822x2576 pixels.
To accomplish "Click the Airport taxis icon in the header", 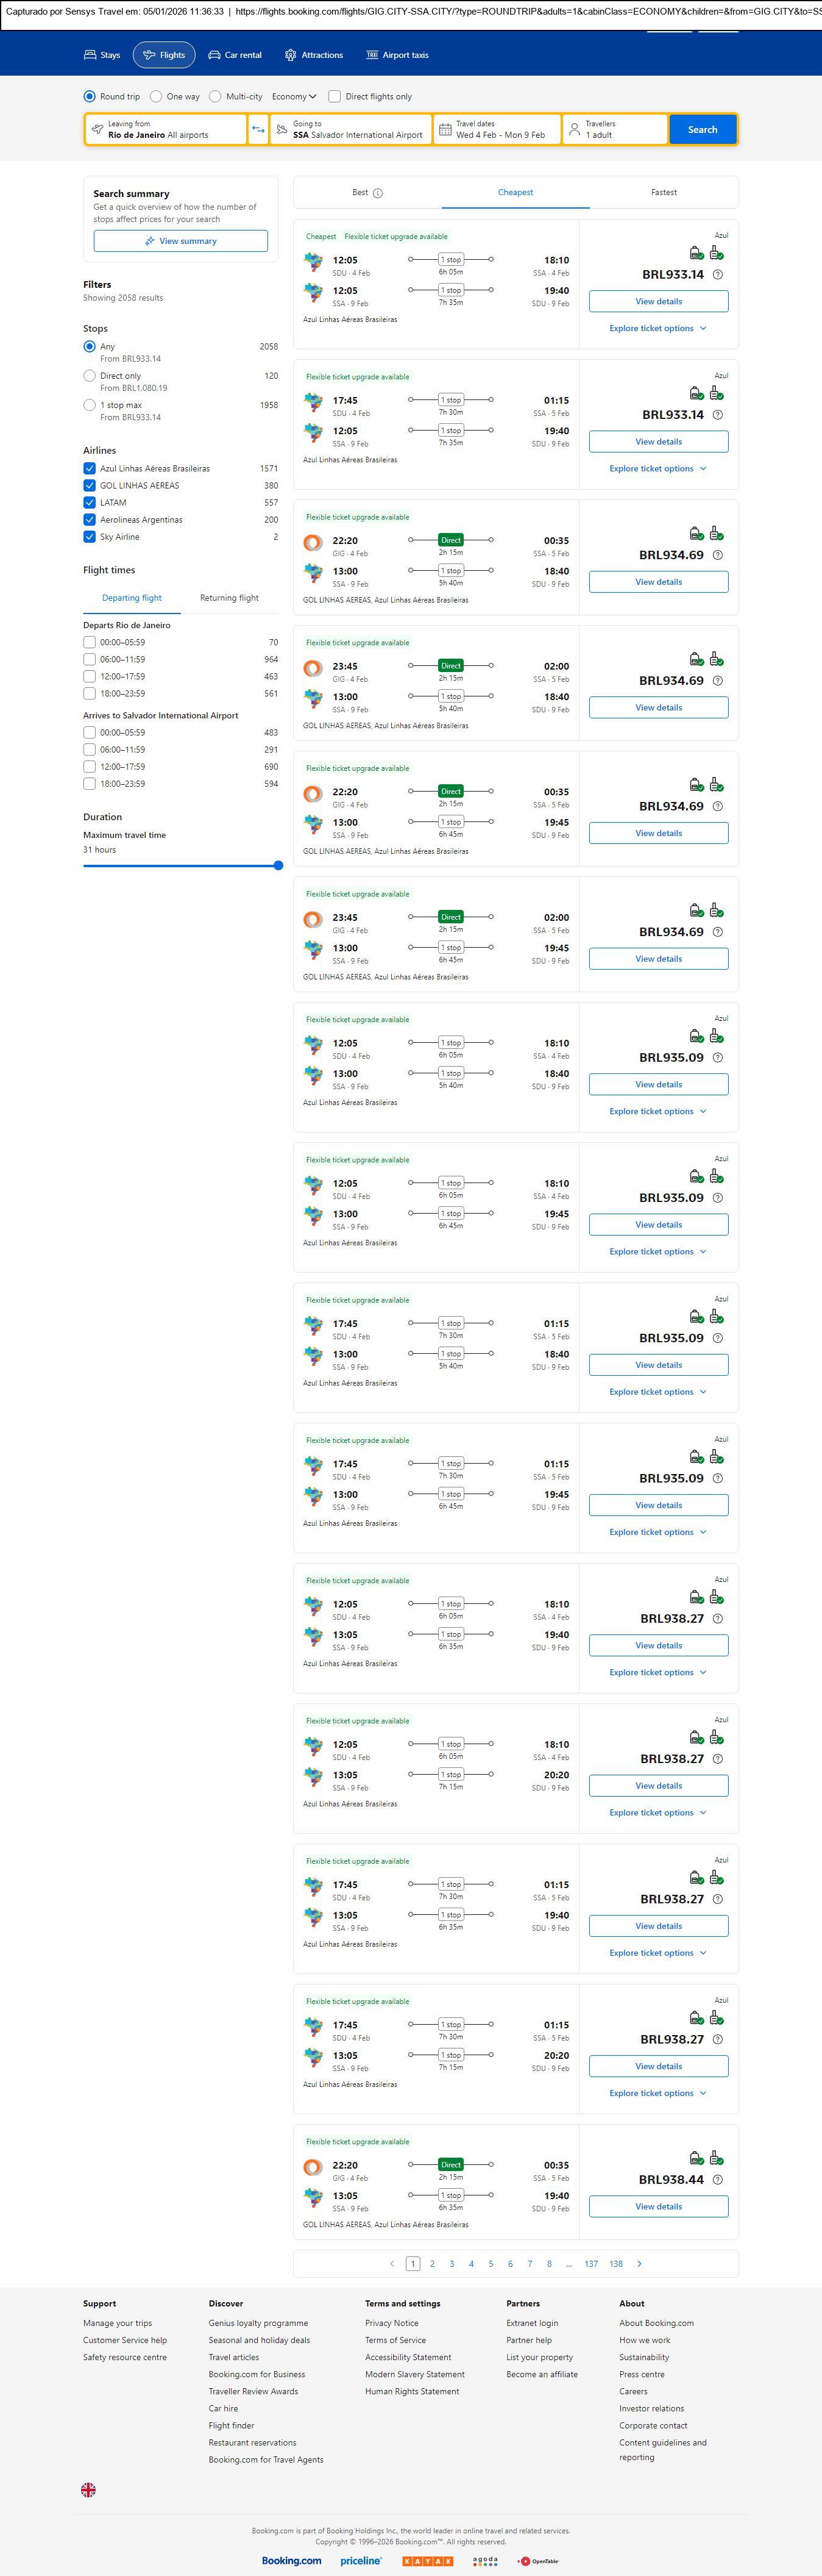I will tap(372, 55).
